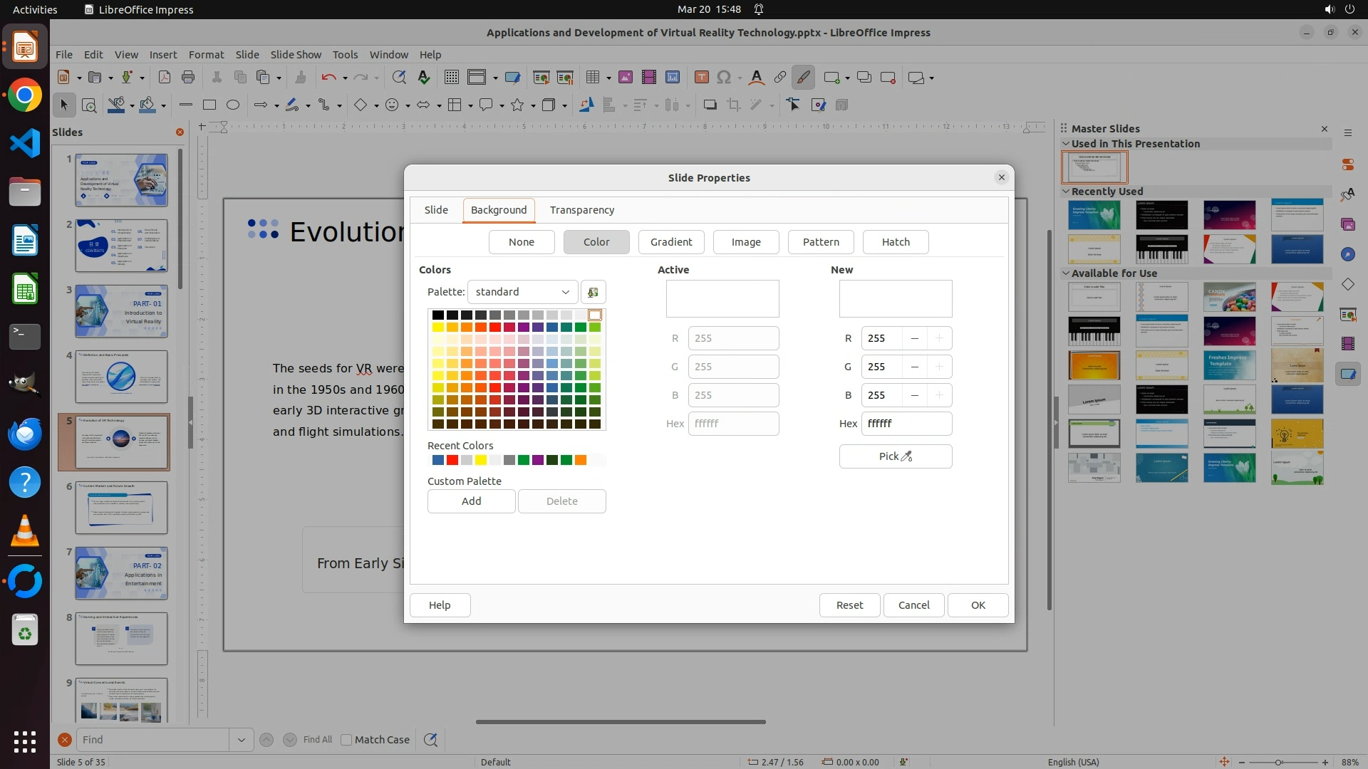Pick the red swatch in Recent Colors
Viewport: 1368px width, 769px height.
pyautogui.click(x=452, y=461)
